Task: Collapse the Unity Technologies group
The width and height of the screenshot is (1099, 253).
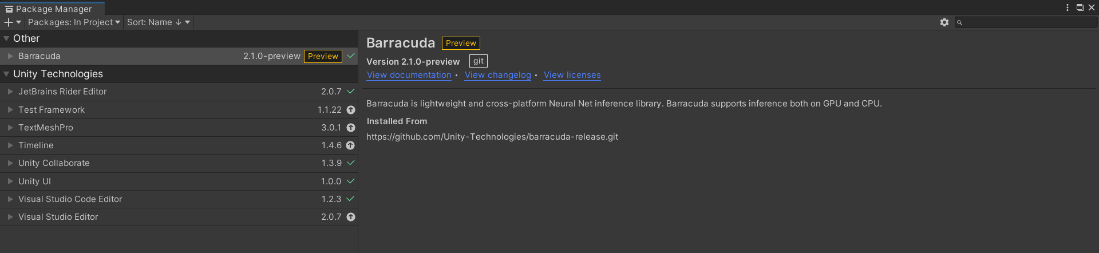Action: 6,74
